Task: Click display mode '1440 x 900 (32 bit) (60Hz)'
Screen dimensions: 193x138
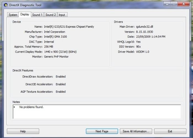Action: [x=60, y=52]
